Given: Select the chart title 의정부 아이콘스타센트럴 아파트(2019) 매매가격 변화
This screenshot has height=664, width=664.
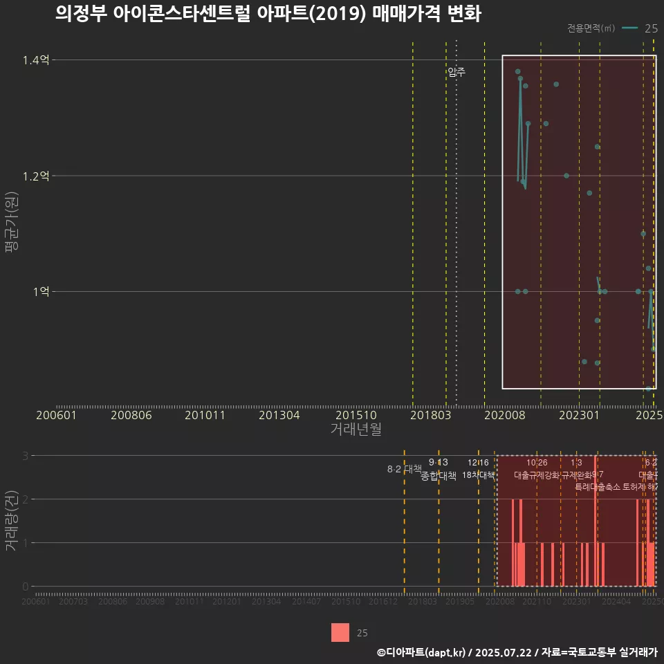Looking at the screenshot, I should click(x=268, y=14).
